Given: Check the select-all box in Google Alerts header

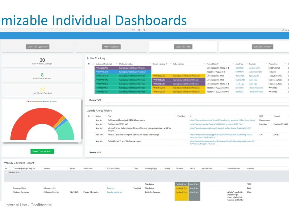Looking at the screenshot, I should point(93,116).
